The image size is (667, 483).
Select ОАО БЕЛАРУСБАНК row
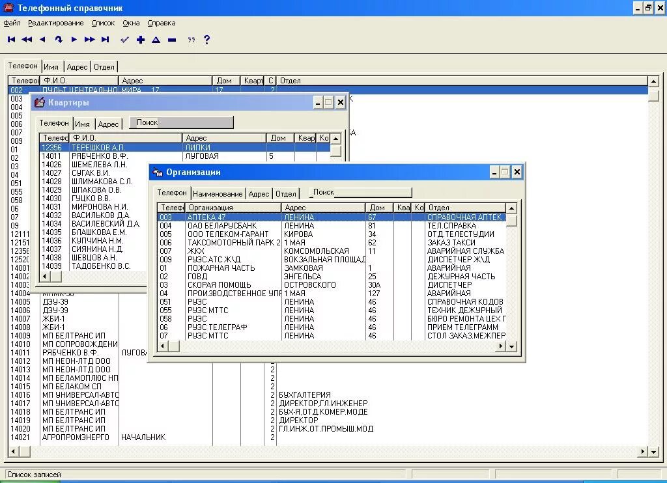pos(332,226)
